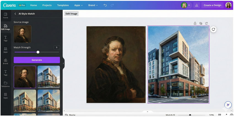Open the Brand panel from the left sidebar

(6, 61)
